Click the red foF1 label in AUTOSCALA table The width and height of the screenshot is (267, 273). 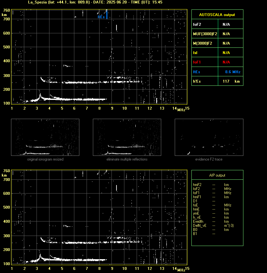(197, 62)
